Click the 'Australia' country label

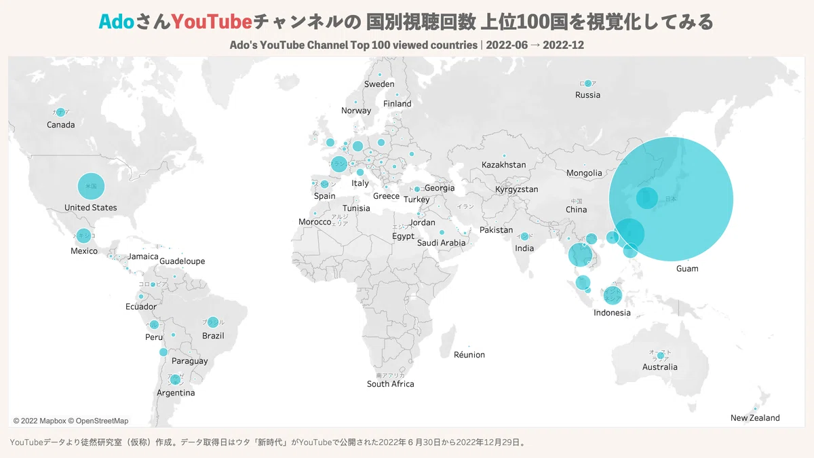click(x=660, y=367)
